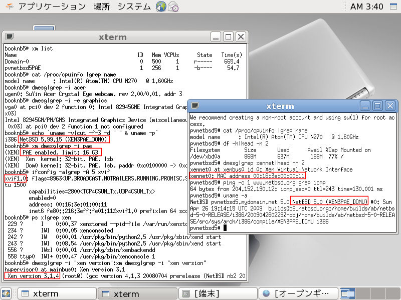This screenshot has height=300, width=401.
Task: Click the '665.4' time value
Action: (232, 61)
